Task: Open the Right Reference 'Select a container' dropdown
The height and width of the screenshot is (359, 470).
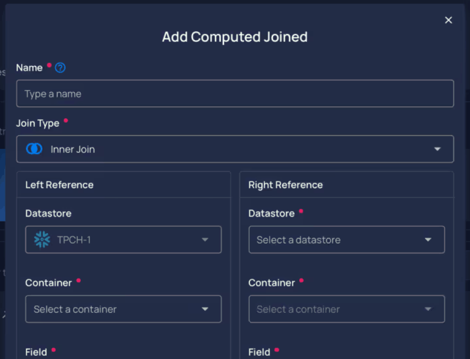Action: pos(347,309)
